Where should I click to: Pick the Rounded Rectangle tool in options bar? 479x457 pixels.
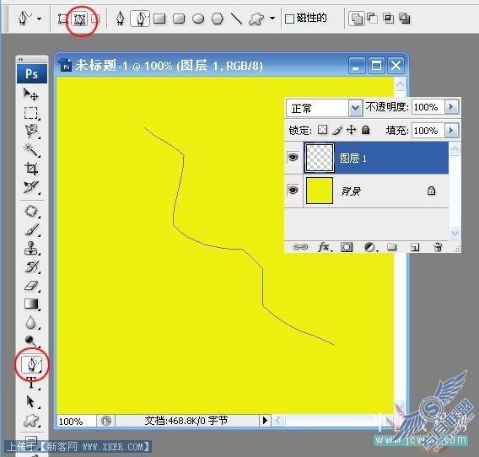pyautogui.click(x=179, y=19)
